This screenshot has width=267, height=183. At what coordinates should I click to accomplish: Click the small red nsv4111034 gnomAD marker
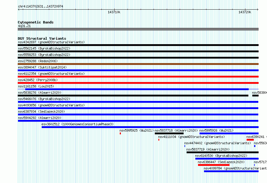[159, 140]
